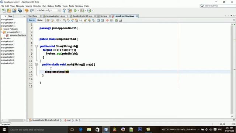
Task: Click the Find Selection magnifier icon
Action: click(65, 20)
